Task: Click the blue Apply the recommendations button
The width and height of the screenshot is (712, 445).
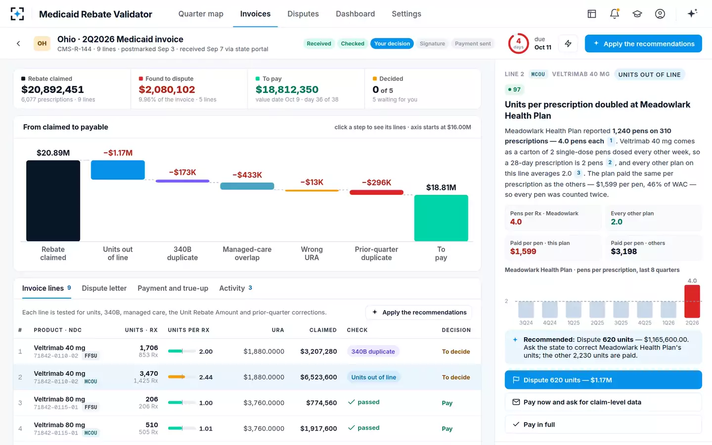Action: coord(643,44)
